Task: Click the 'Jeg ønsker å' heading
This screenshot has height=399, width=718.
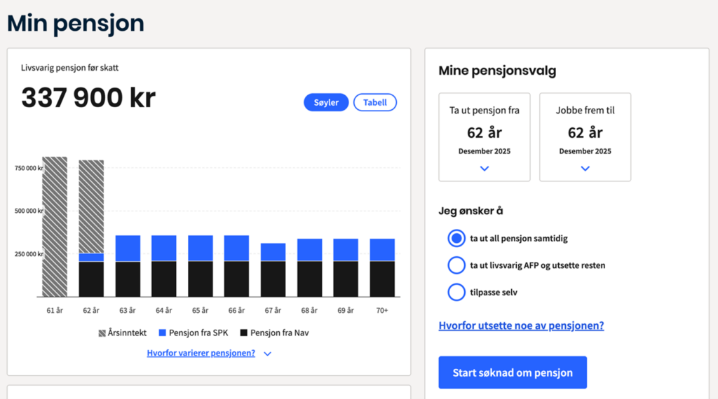Action: 470,211
